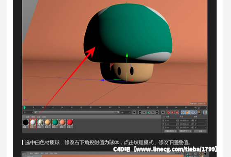Click the Apply button in coordinates panel
Image resolution: width=231 pixels, height=157 pixels.
point(201,131)
